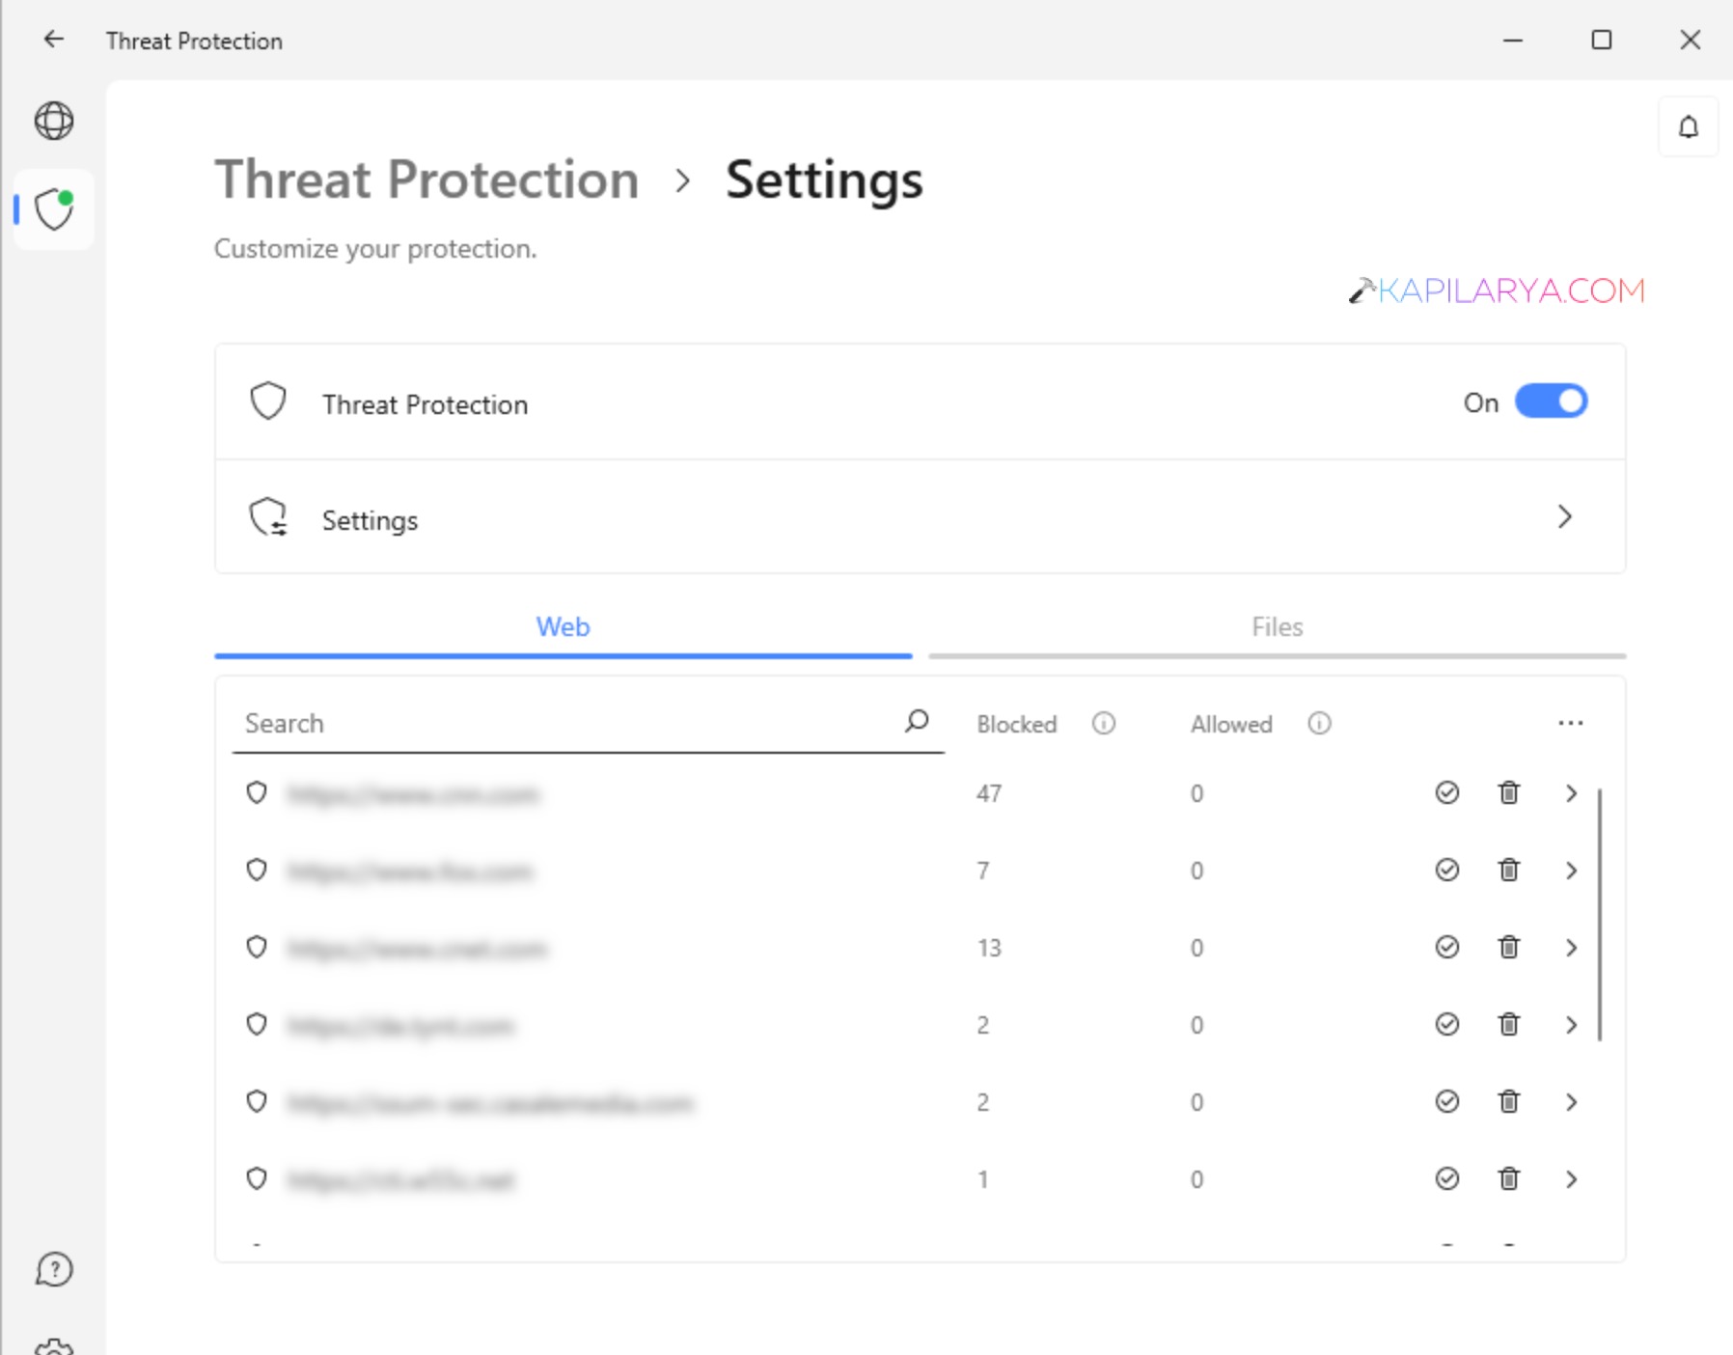
Task: Delete the entry with 13 blocked
Action: [x=1509, y=947]
